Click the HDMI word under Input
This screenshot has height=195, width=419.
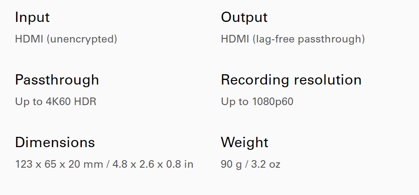pyautogui.click(x=29, y=39)
